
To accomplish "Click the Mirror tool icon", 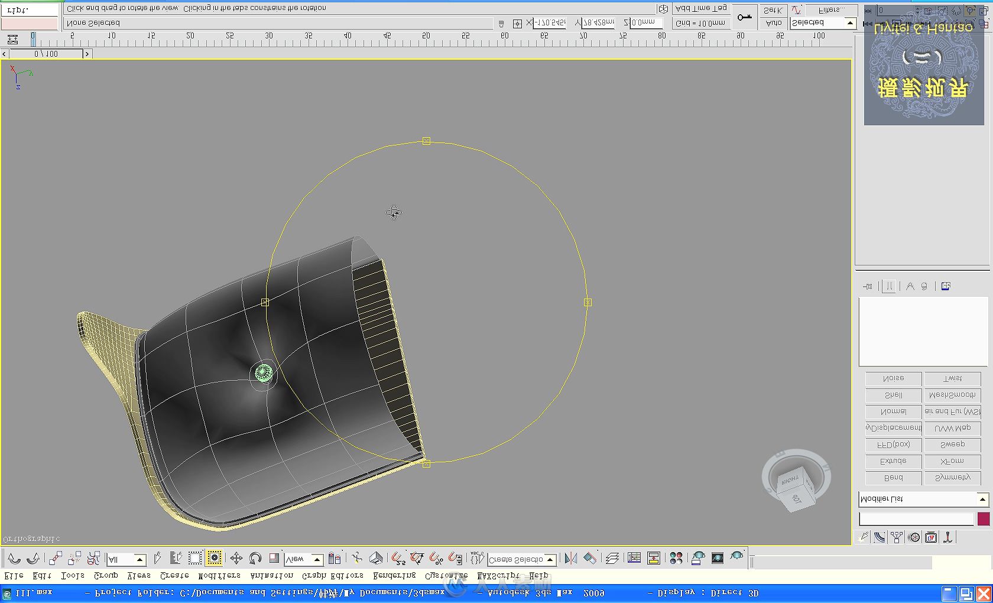I will [x=571, y=558].
